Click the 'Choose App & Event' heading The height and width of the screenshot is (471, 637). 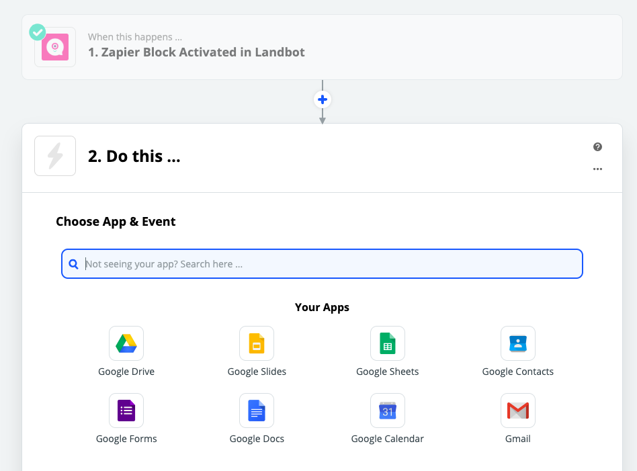point(116,222)
